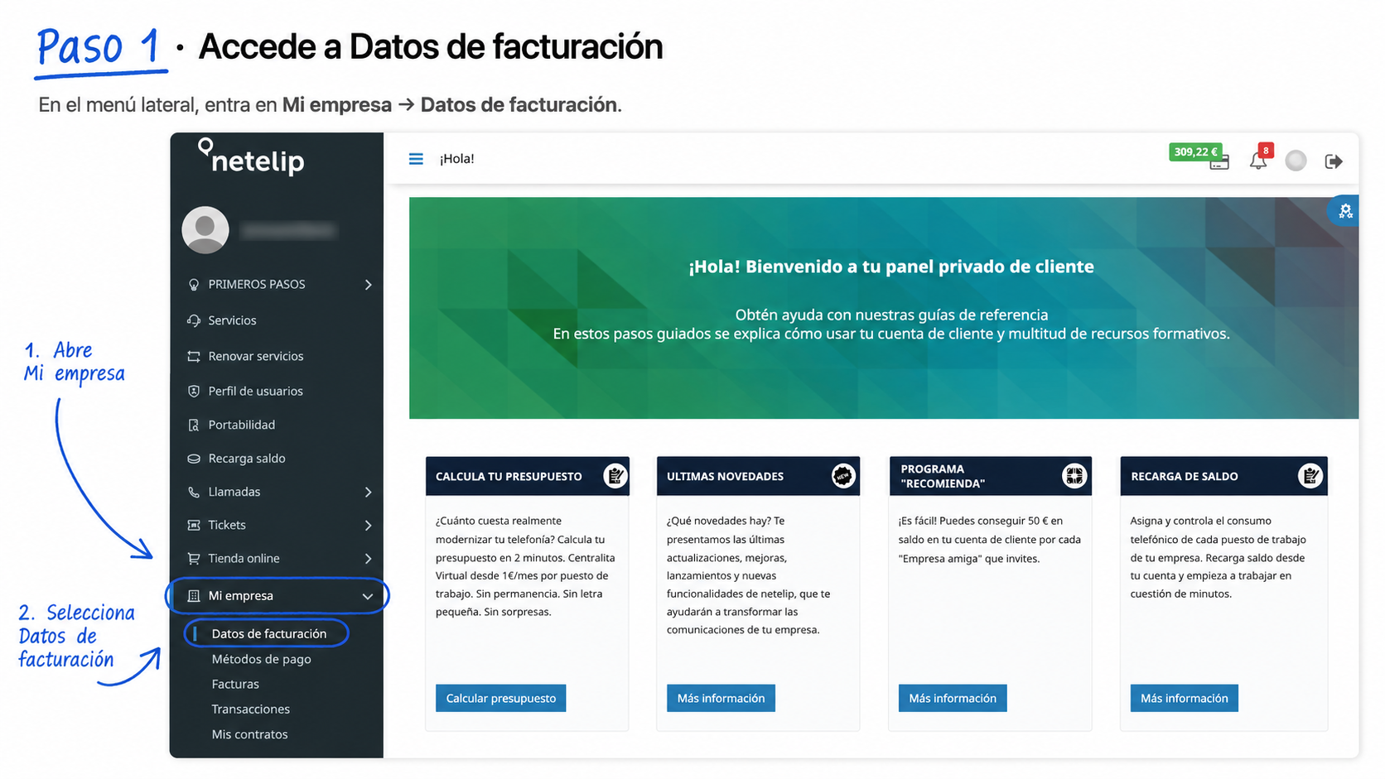Go to Perfil de usuarios
Image resolution: width=1385 pixels, height=779 pixels.
255,391
